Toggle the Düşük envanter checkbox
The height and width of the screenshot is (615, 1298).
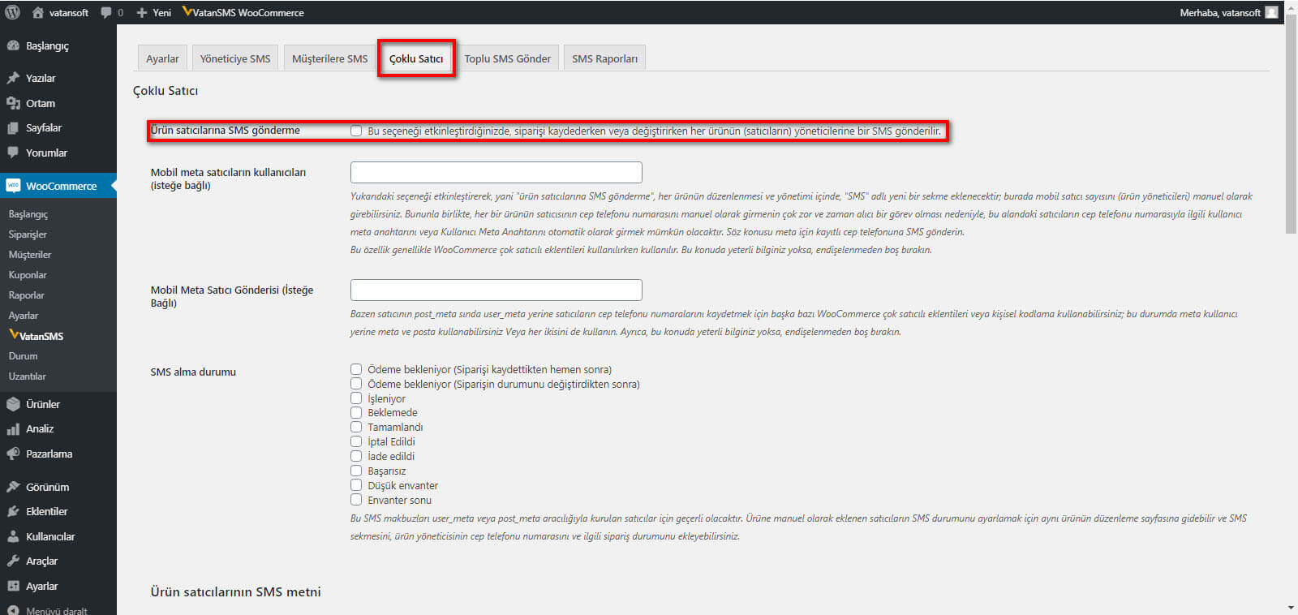tap(356, 485)
